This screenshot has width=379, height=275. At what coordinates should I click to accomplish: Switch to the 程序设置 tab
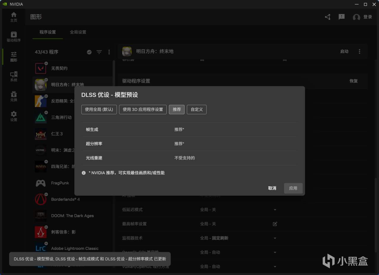pos(48,32)
